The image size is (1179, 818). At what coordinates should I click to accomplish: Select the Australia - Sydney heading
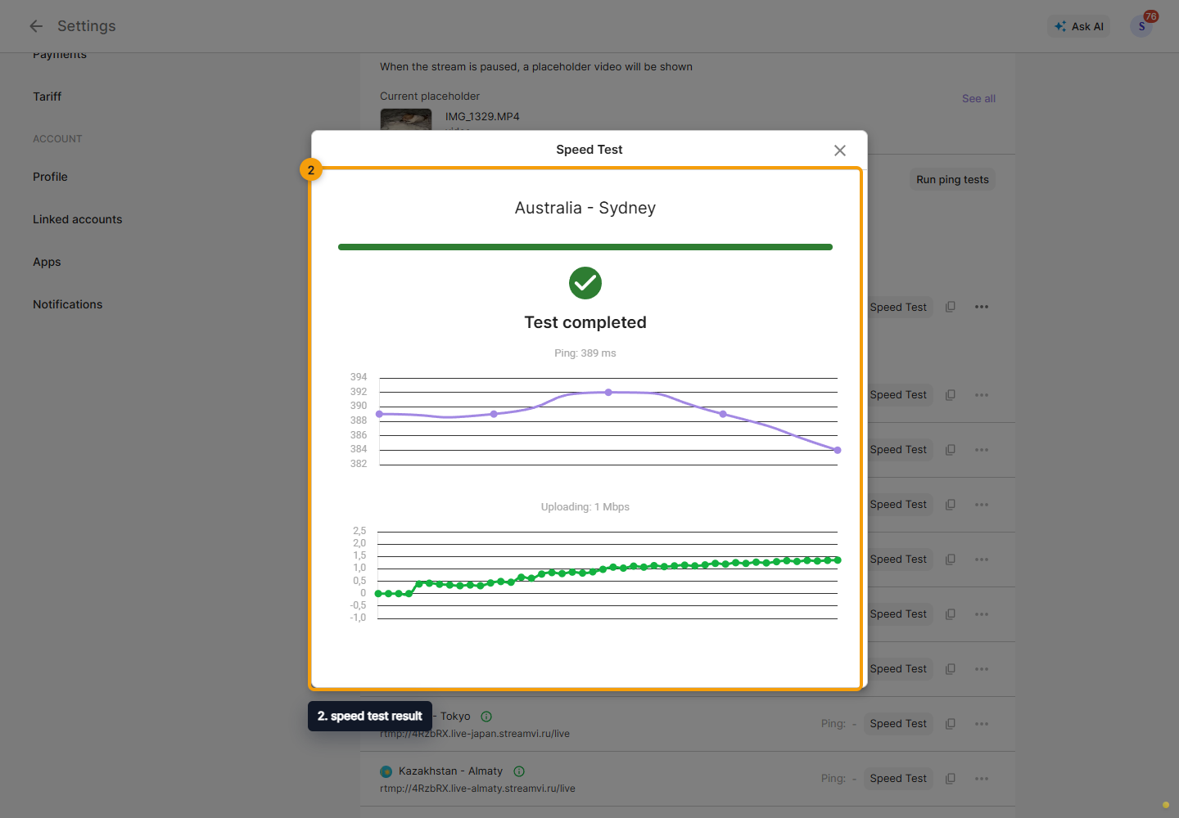pyautogui.click(x=585, y=208)
